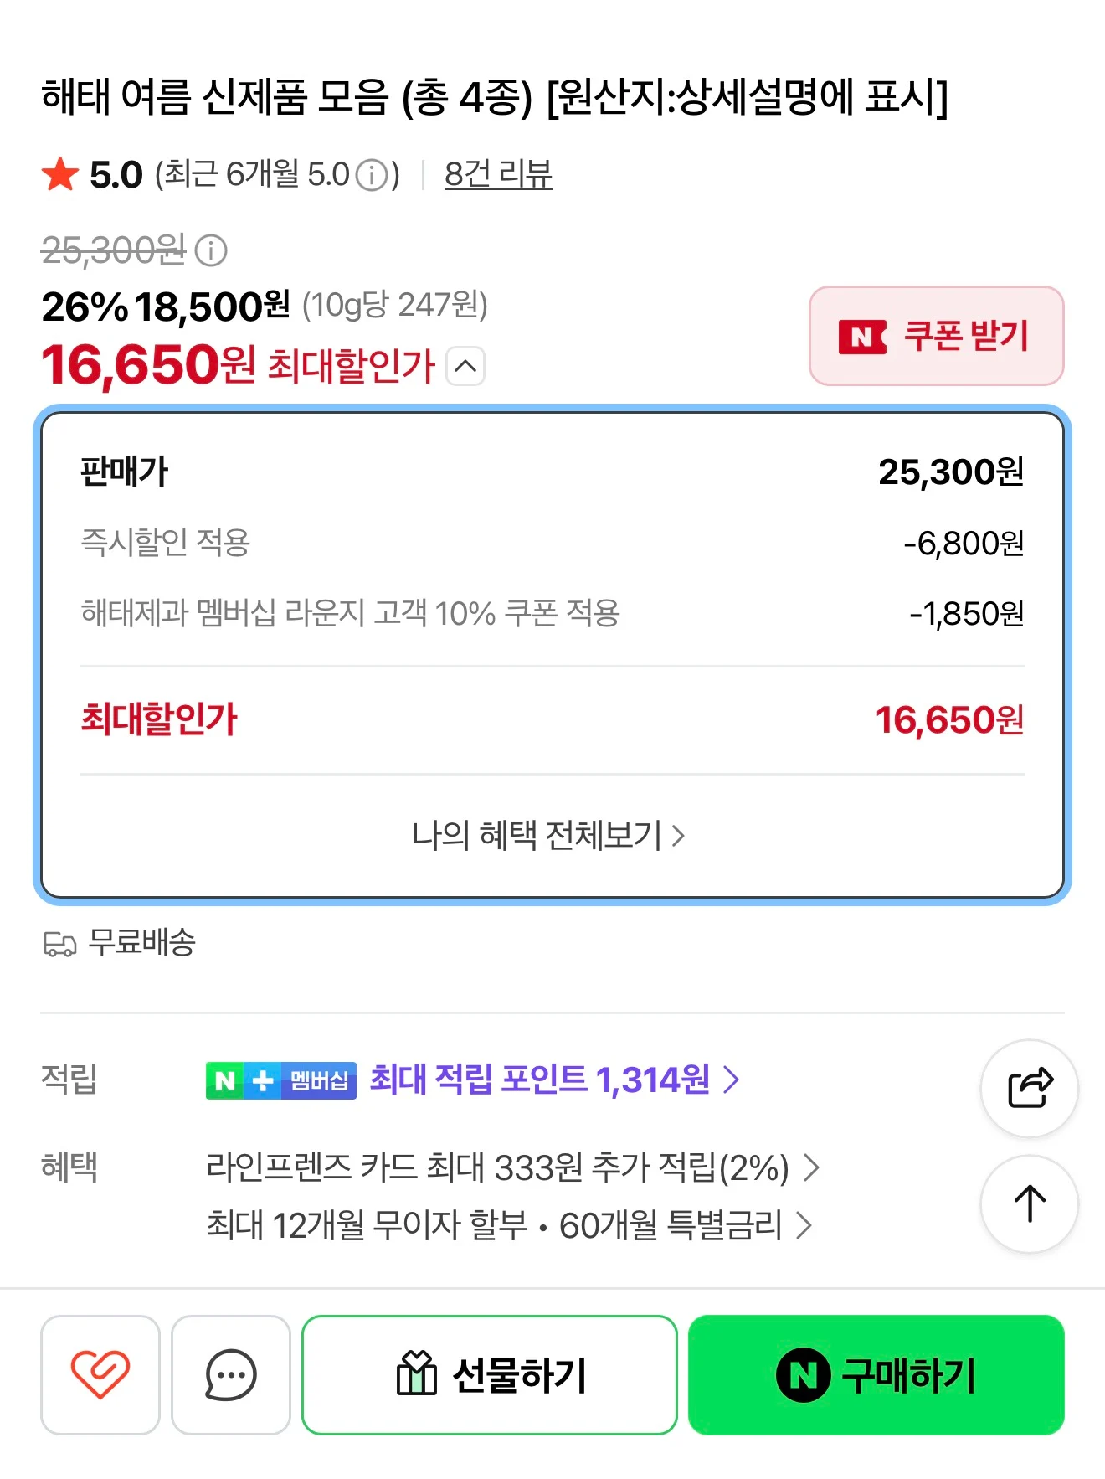Viewport: 1105px width, 1479px height.
Task: Tap the info icon next to 6-month rating
Action: [372, 175]
